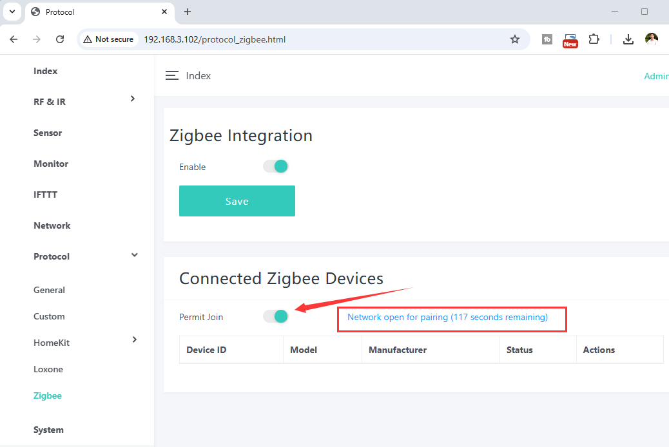The width and height of the screenshot is (669, 447).
Task: Go to the Loxone protocol page
Action: tap(48, 369)
